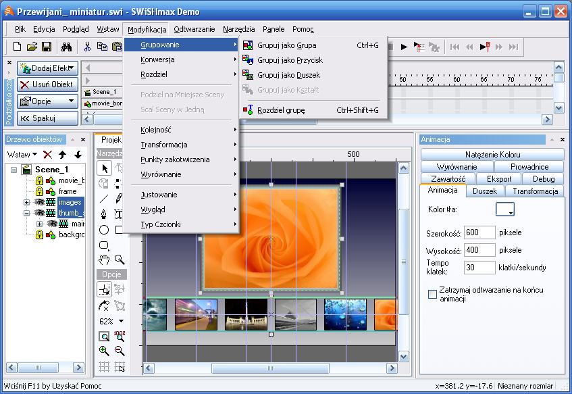Toggle the eye icon of images layer
The image size is (572, 394).
click(x=39, y=202)
